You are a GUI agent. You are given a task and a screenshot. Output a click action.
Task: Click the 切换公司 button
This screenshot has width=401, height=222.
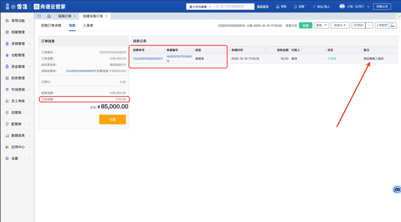pyautogui.click(x=382, y=7)
